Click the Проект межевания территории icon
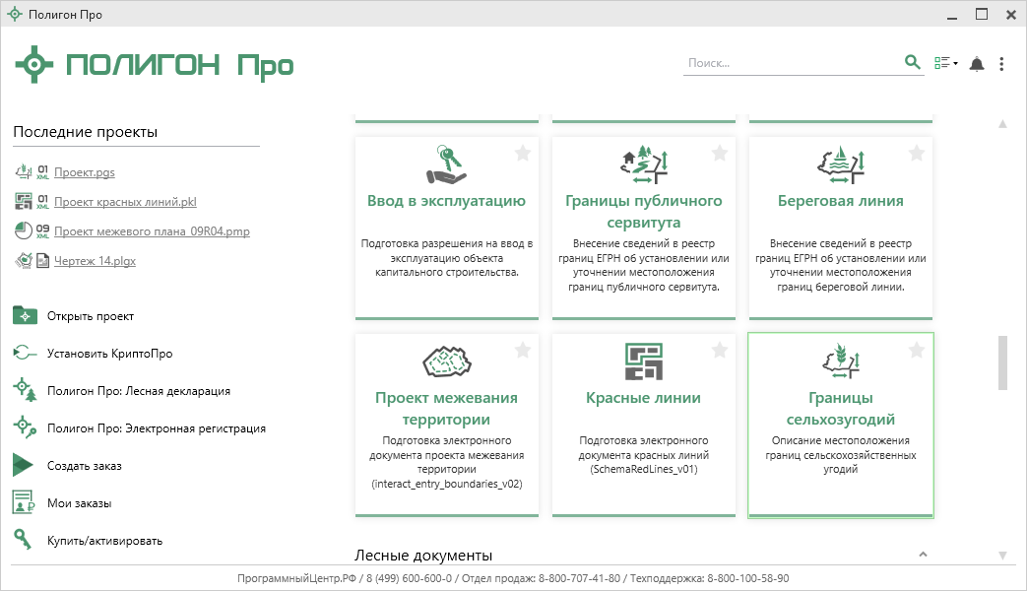1027x591 pixels. [446, 361]
